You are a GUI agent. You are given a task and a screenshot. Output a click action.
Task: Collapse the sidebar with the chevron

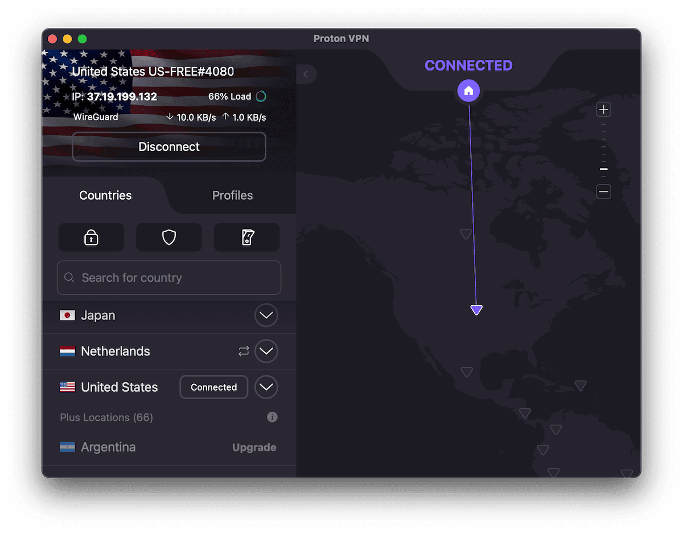tap(306, 74)
